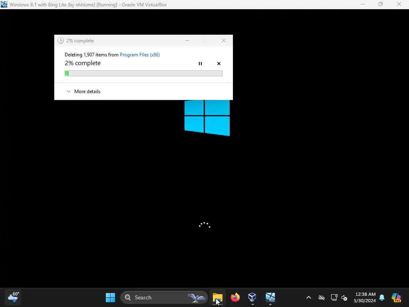This screenshot has width=409, height=307.
Task: Pause the deletion in the progress dialog
Action: point(200,64)
